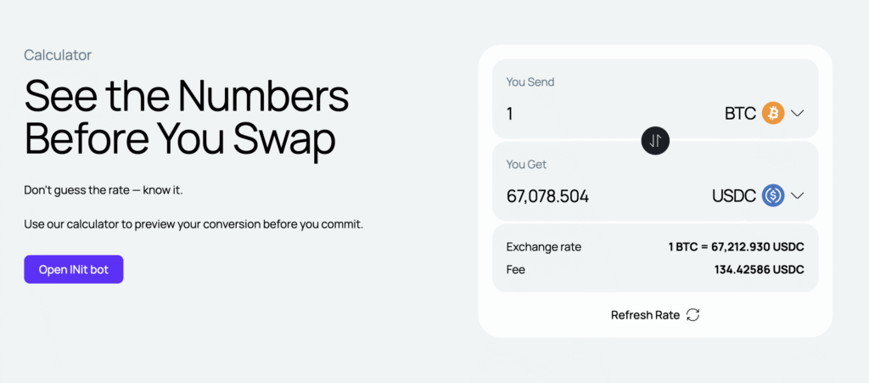
Task: Click the Refresh Rate text
Action: (645, 315)
